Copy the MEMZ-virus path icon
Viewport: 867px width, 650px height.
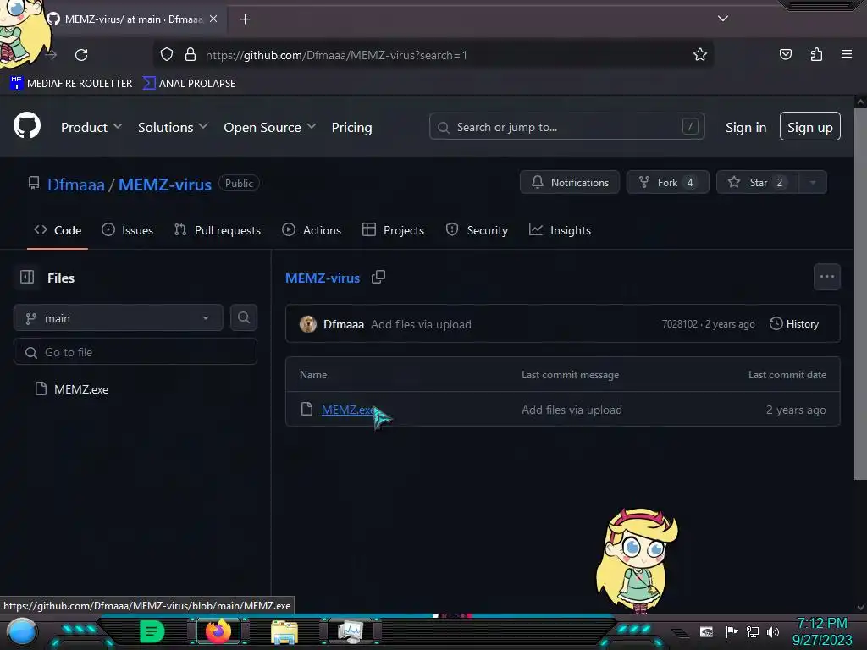pyautogui.click(x=378, y=277)
